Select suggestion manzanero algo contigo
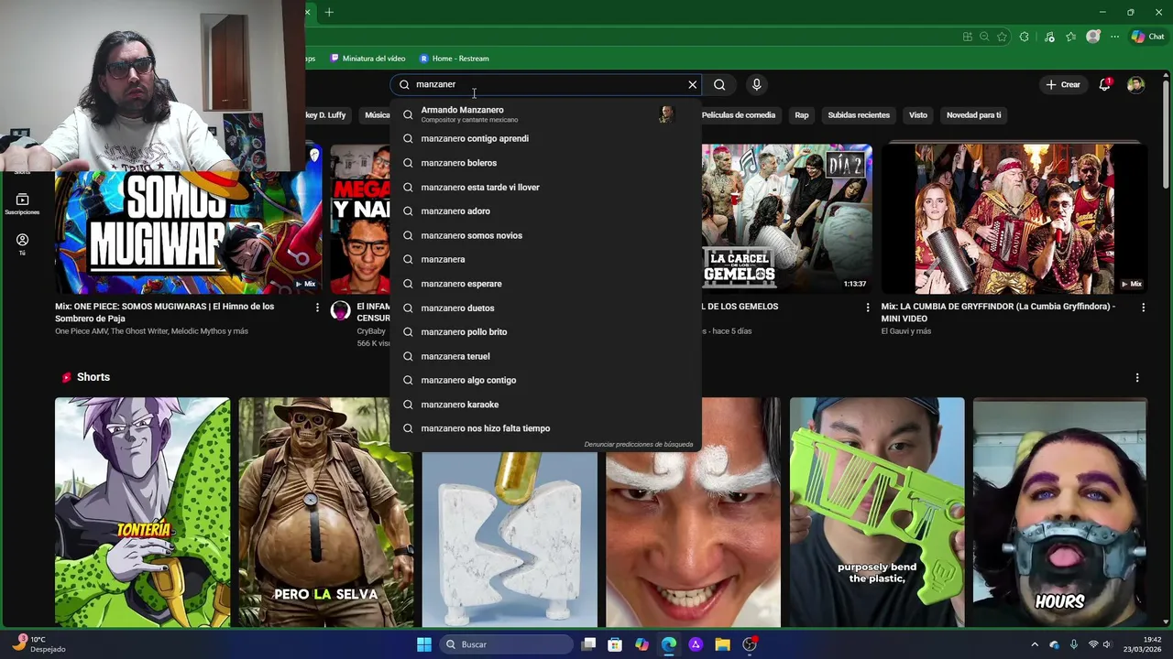The image size is (1173, 659). tap(546, 380)
